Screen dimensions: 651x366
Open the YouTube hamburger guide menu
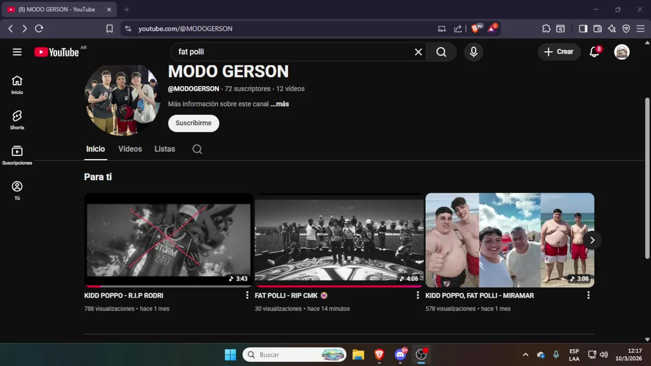[17, 52]
